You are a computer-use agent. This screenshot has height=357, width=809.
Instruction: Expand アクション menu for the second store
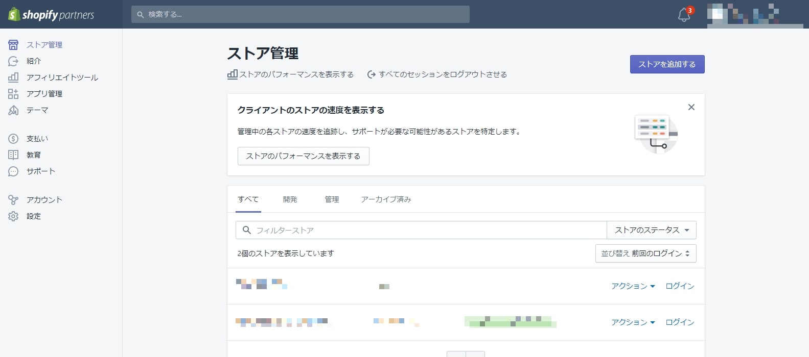click(x=633, y=322)
